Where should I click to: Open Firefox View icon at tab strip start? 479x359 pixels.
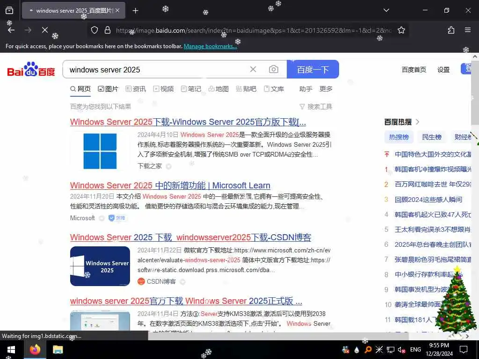(9, 10)
